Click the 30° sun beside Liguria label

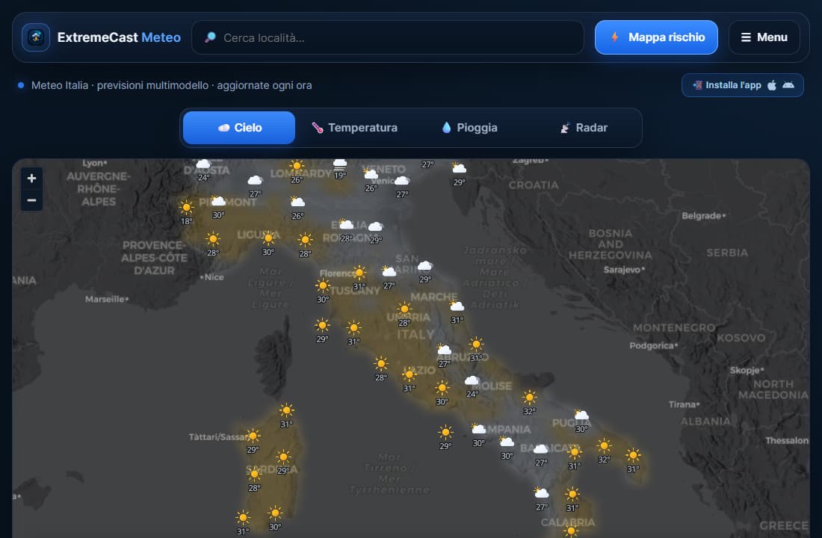(268, 238)
